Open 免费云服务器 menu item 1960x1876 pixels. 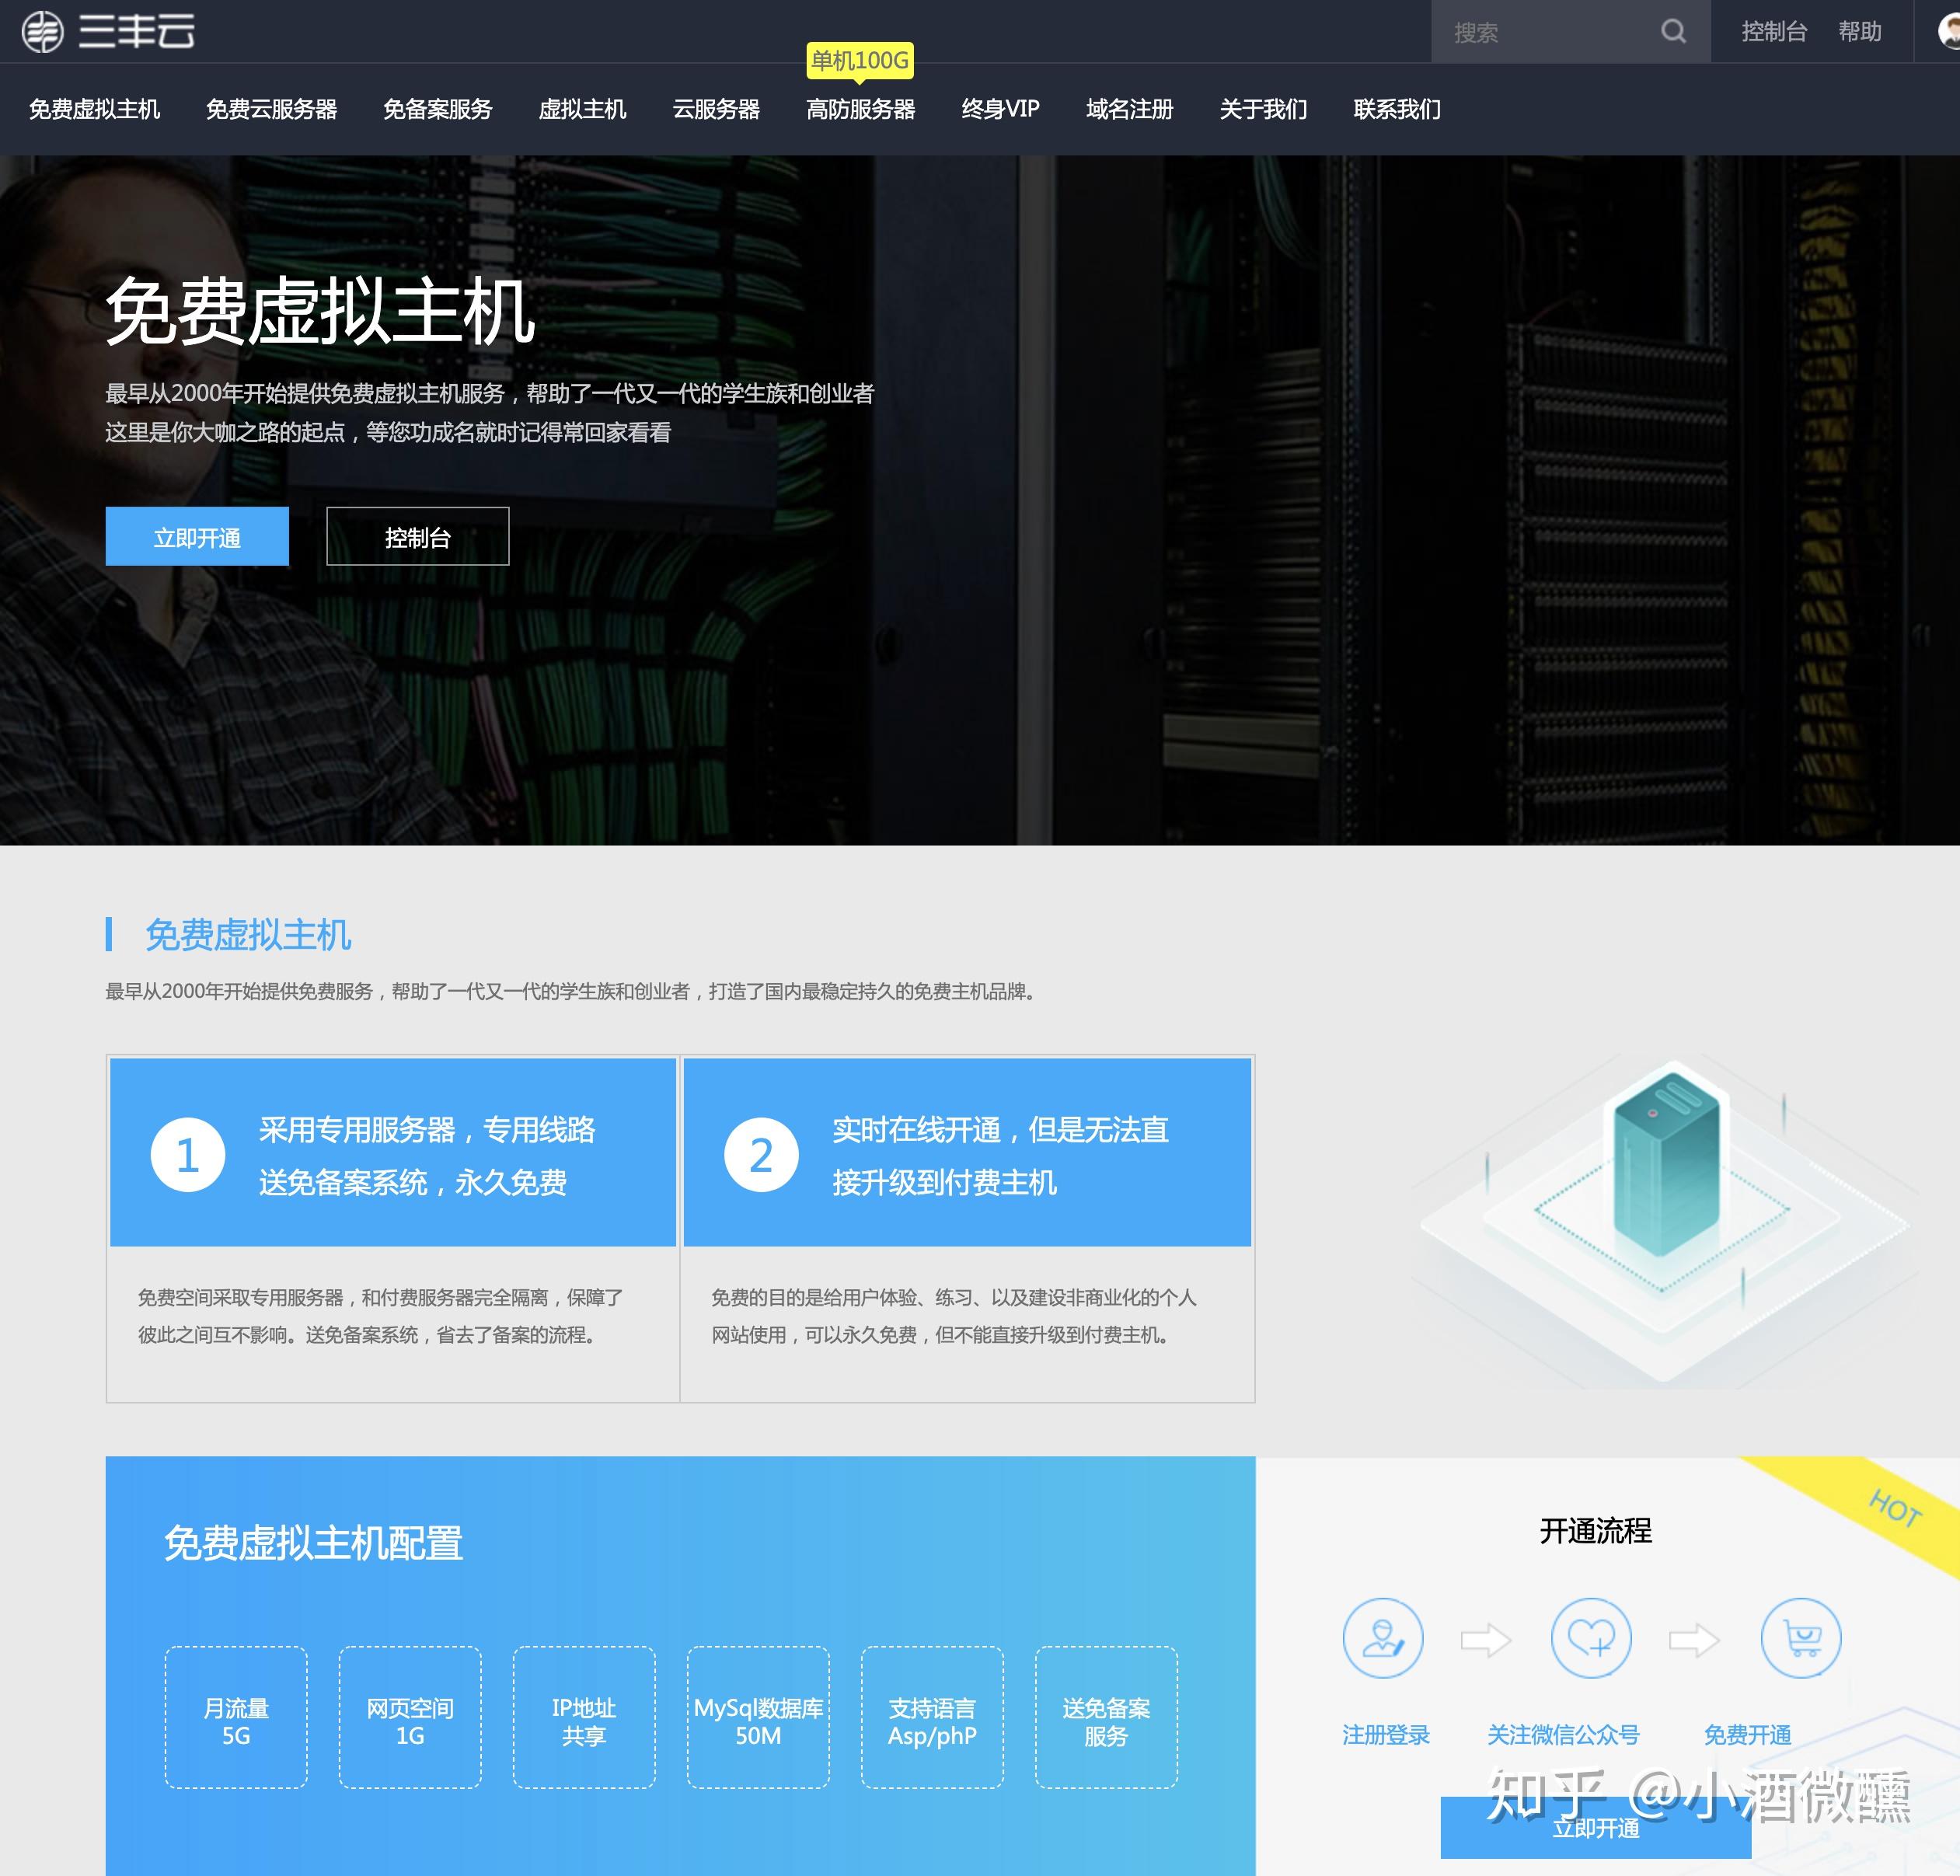coord(271,109)
